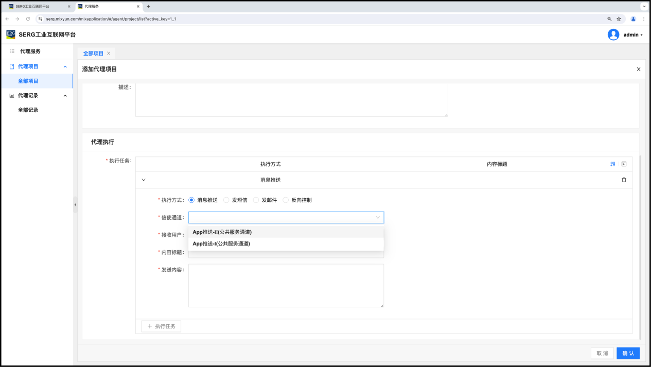Select the 消息推送 radio button

point(191,200)
